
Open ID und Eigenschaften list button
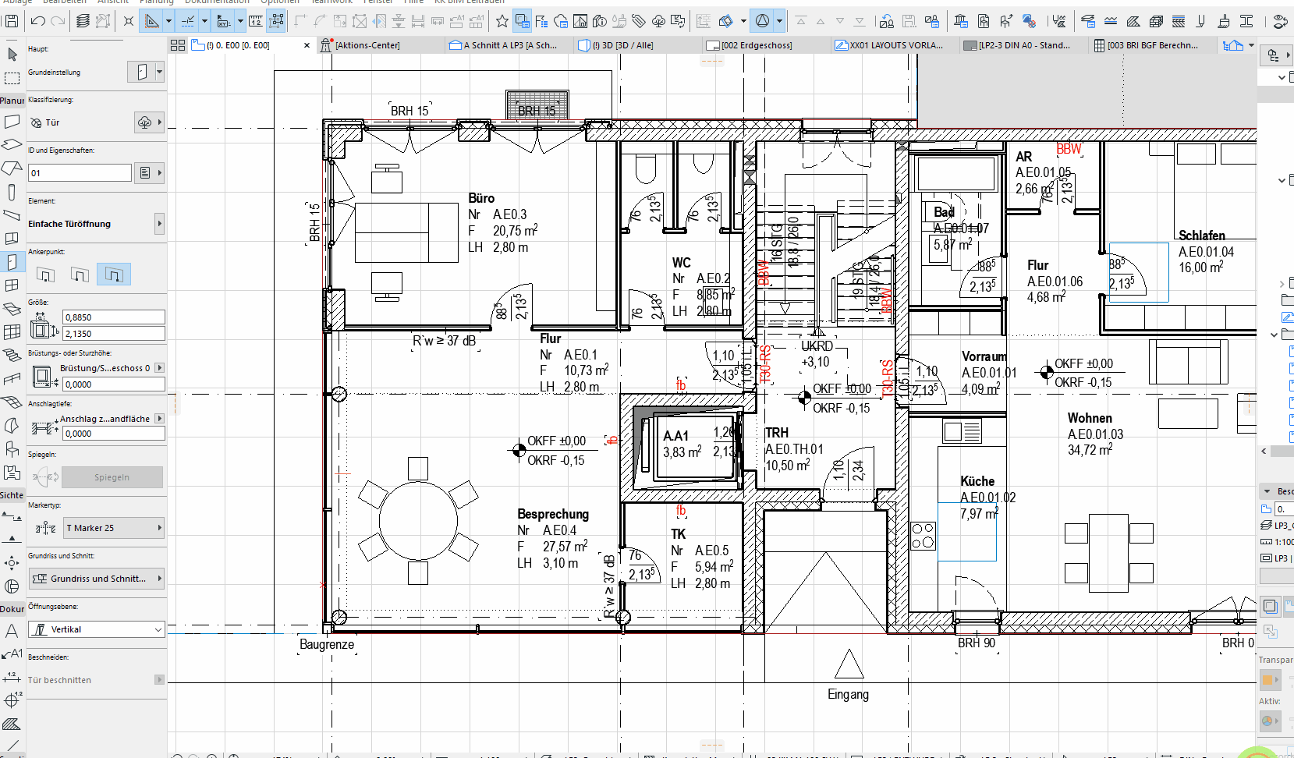[x=149, y=173]
